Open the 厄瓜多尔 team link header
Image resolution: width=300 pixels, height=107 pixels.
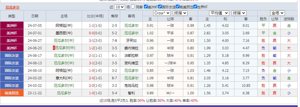pos(12,7)
